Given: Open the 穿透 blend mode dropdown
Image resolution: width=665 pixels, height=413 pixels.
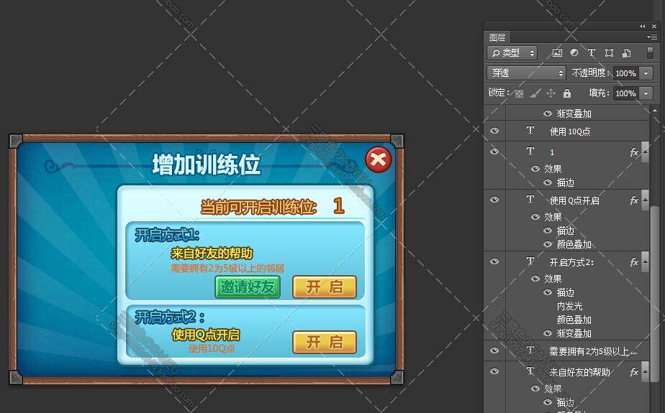Looking at the screenshot, I should click(526, 73).
